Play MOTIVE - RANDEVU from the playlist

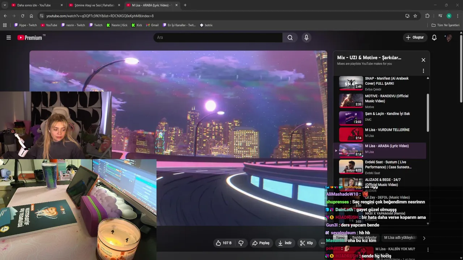click(x=380, y=101)
